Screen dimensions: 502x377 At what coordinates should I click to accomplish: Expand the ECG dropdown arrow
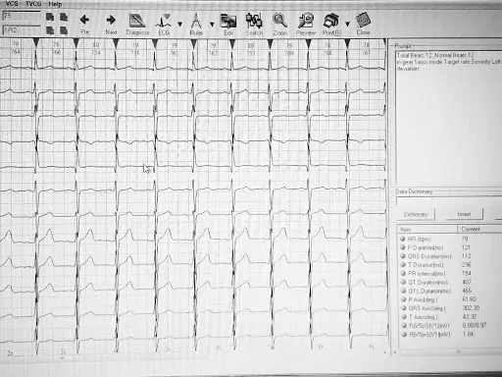tap(180, 25)
